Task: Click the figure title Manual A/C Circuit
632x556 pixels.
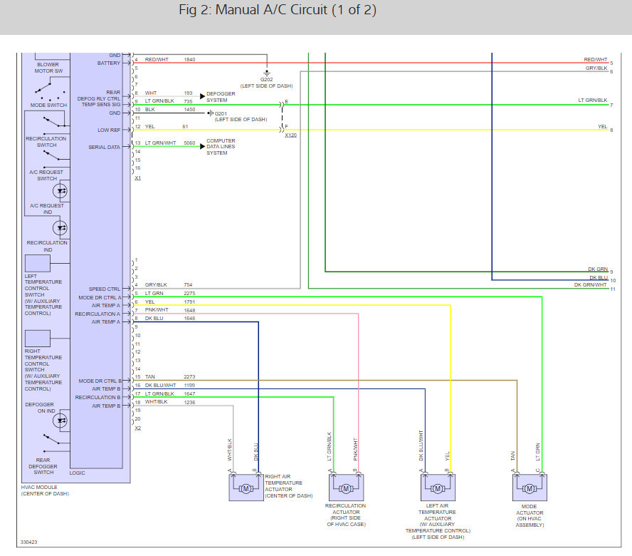Action: coord(278,10)
